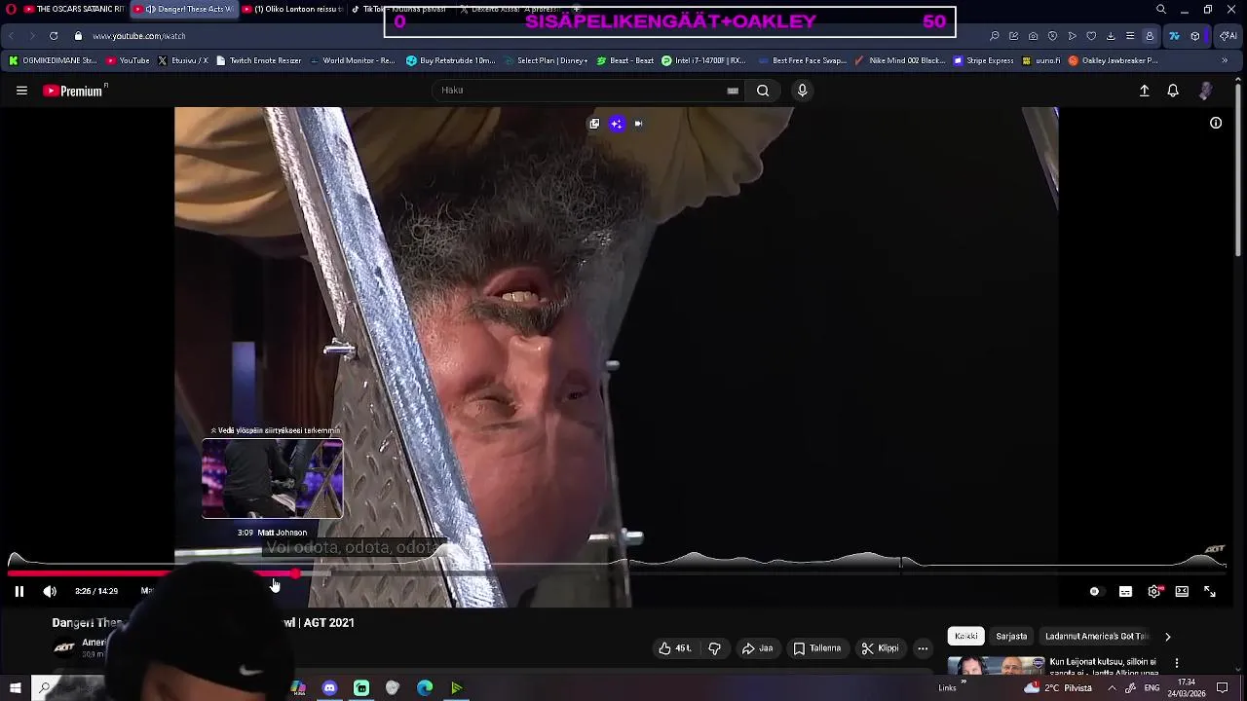Open options menu for Kun Leijonat kutsuu video
The image size is (1247, 701).
pos(1176,663)
